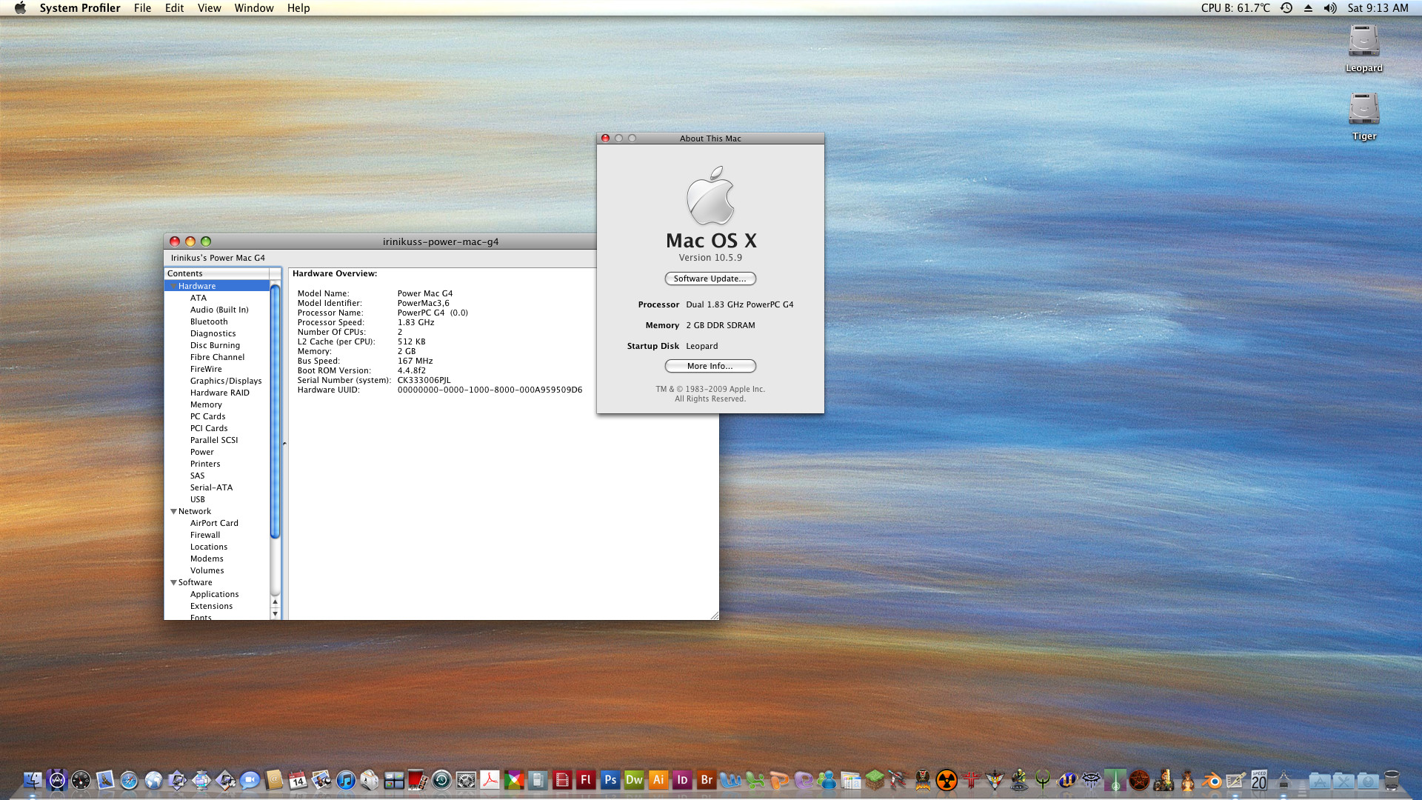Select Graphics/Displays in the Contents list
The height and width of the screenshot is (800, 1422).
pos(225,381)
